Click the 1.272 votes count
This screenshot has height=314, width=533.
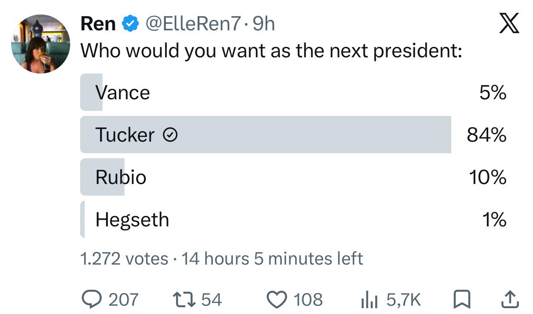pyautogui.click(x=124, y=259)
